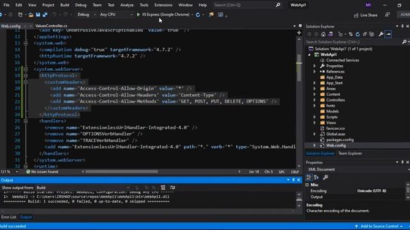
Task: Click the user account badge MI
Action: pyautogui.click(x=368, y=5)
